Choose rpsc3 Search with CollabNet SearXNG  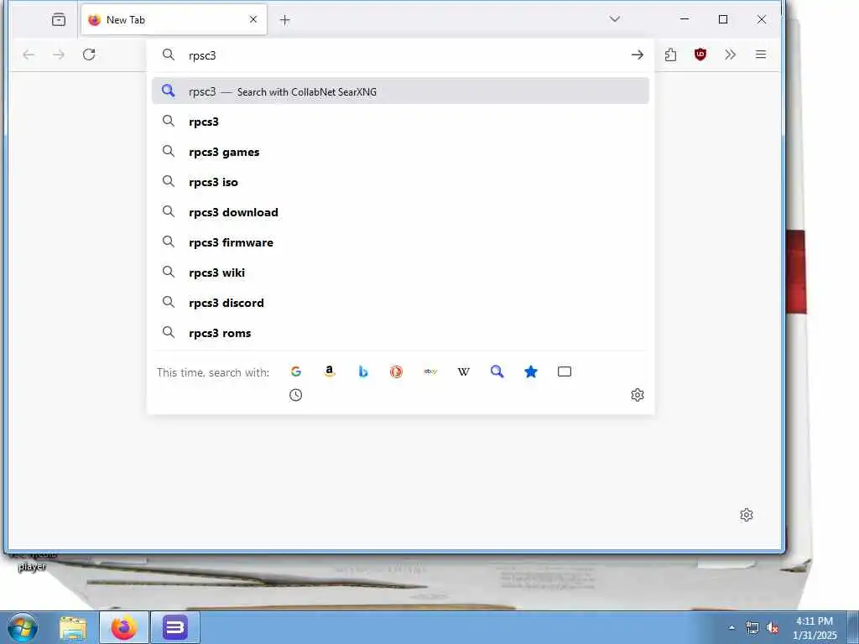coord(400,91)
